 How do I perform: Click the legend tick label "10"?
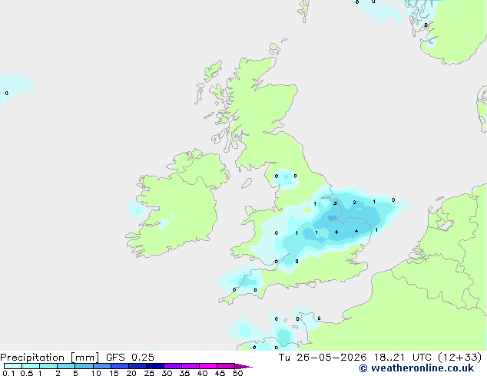pyautogui.click(x=96, y=373)
